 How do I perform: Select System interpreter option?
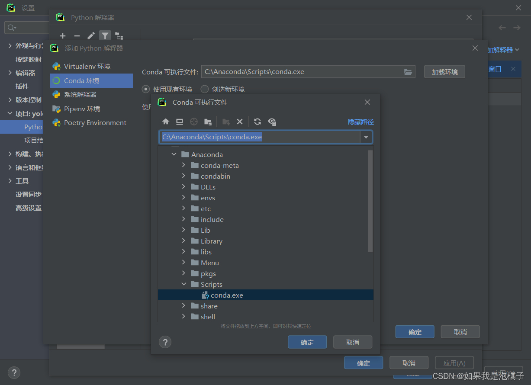(91, 95)
